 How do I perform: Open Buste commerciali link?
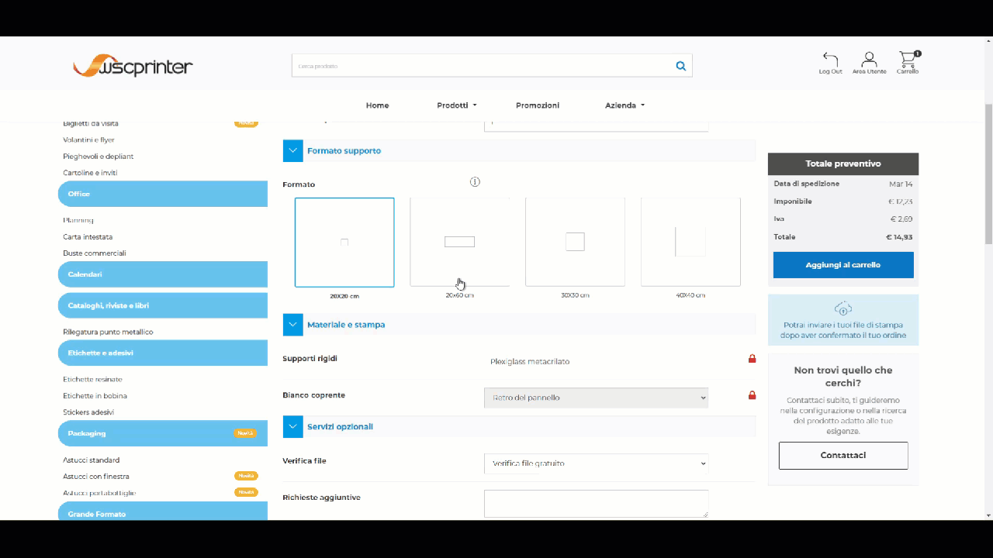(95, 253)
